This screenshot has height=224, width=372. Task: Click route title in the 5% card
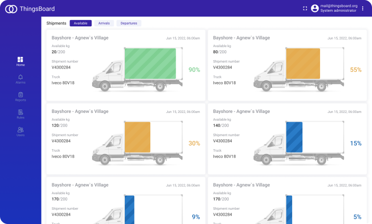(x=241, y=185)
